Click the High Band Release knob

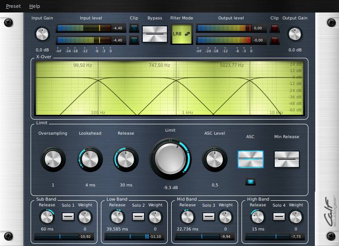[x=258, y=217]
